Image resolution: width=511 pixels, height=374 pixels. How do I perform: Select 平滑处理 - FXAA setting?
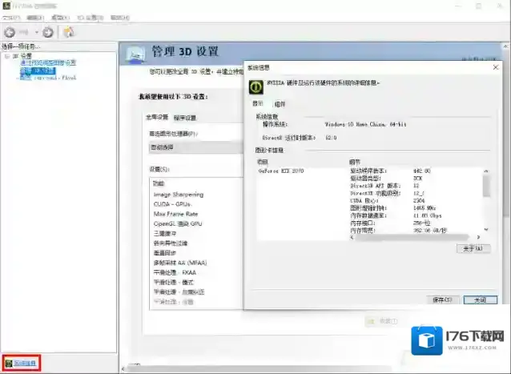[x=175, y=272]
